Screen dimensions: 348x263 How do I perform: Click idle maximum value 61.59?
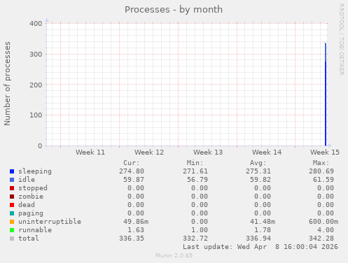323,180
